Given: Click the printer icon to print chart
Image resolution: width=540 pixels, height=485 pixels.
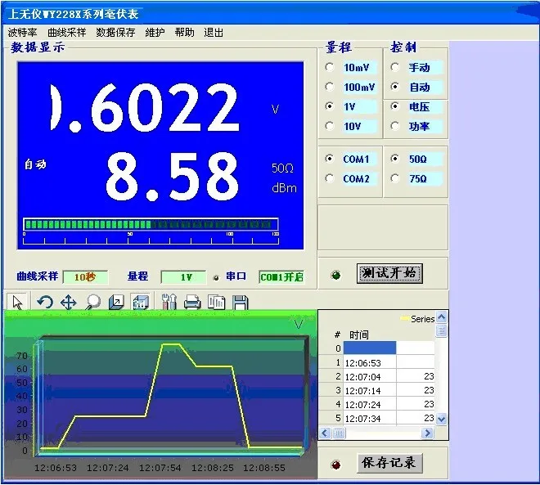Looking at the screenshot, I should point(192,303).
